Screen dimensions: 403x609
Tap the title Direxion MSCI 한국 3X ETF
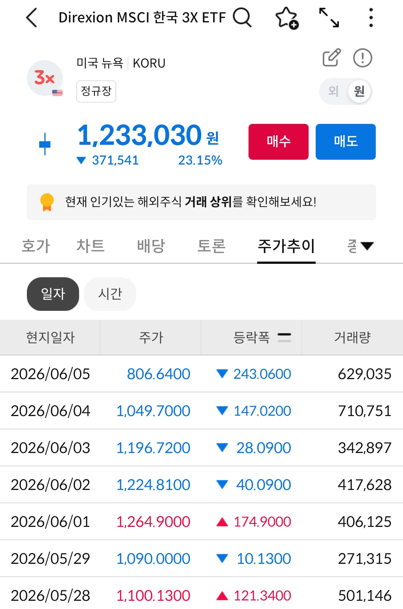point(142,18)
